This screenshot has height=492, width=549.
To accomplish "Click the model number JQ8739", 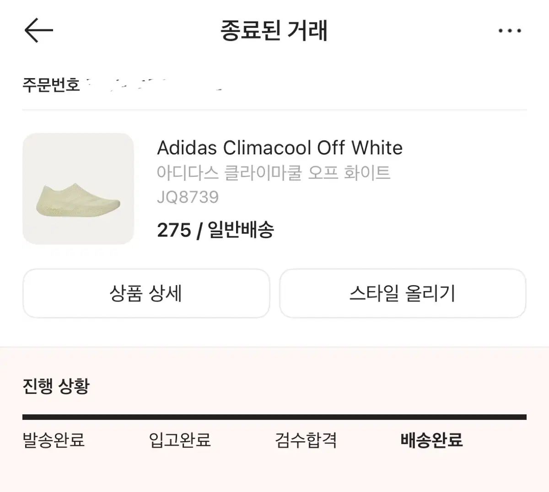I will pyautogui.click(x=188, y=197).
